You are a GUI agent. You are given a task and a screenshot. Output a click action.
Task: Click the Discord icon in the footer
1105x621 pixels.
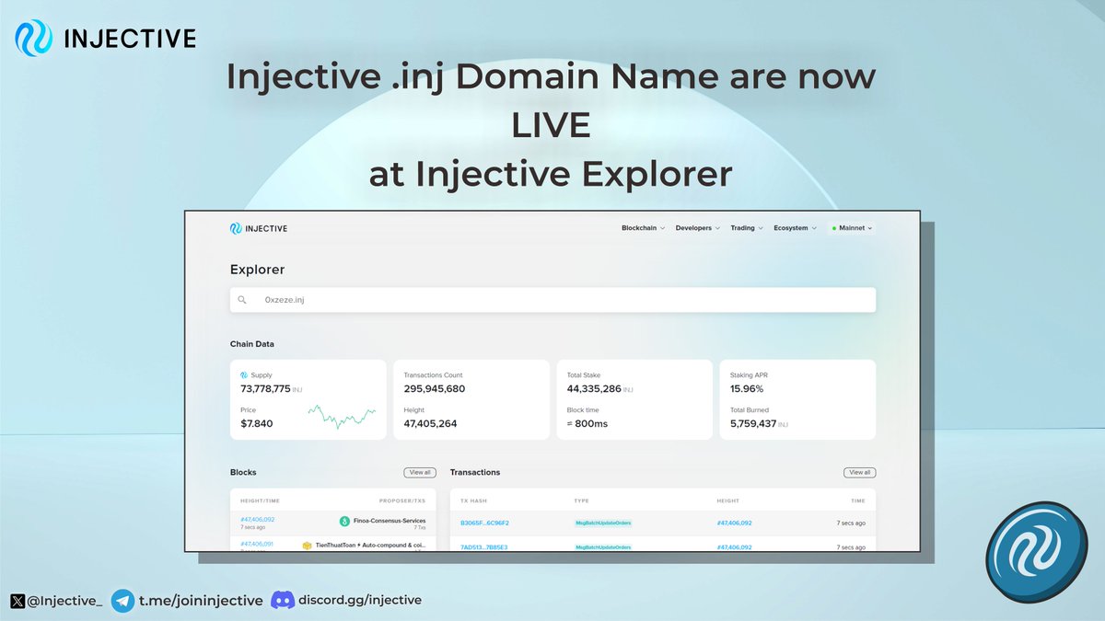coord(283,601)
